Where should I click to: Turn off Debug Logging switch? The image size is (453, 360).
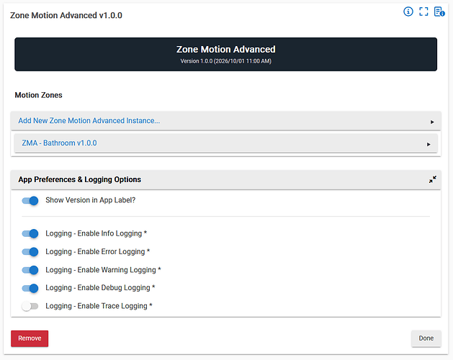[x=30, y=288]
